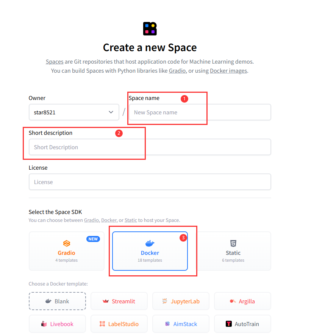Choose the Docker SDK option
This screenshot has height=334, width=314.
(x=150, y=251)
